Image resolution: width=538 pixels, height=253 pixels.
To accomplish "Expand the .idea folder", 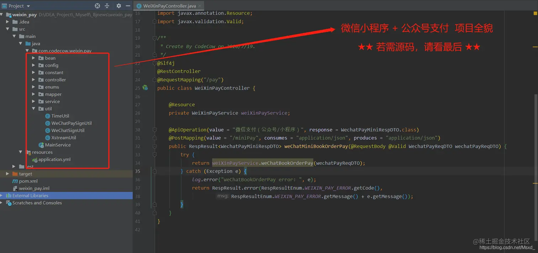I will click(x=8, y=22).
